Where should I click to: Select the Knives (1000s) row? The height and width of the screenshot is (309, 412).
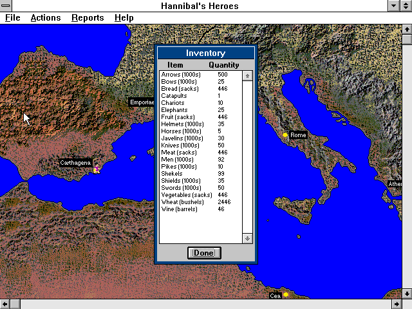coord(200,145)
